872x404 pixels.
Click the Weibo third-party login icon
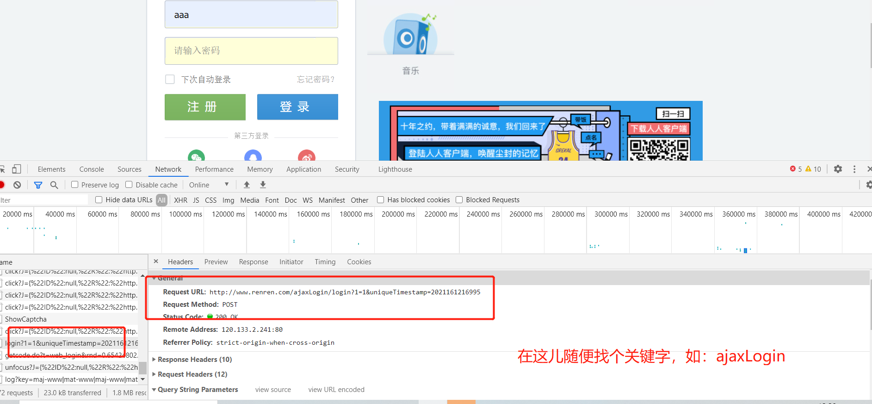click(307, 155)
